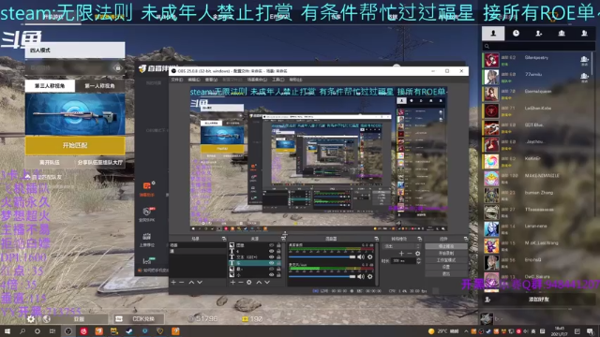Open Windows Start menu
This screenshot has width=600, height=337.
tap(7, 331)
